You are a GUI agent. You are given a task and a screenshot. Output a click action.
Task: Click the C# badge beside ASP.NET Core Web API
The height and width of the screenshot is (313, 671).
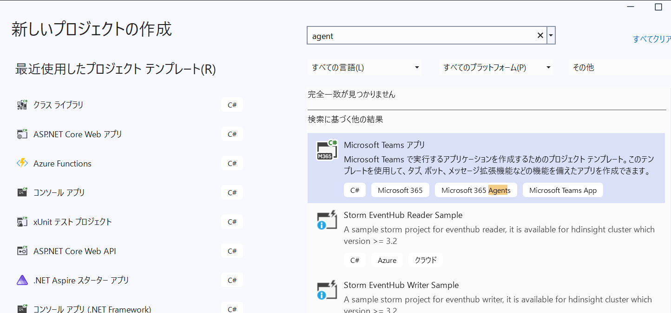coord(232,251)
